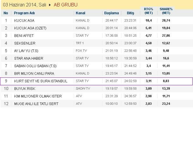
Task: Click start time 10:00:10
Action: tap(111, 104)
